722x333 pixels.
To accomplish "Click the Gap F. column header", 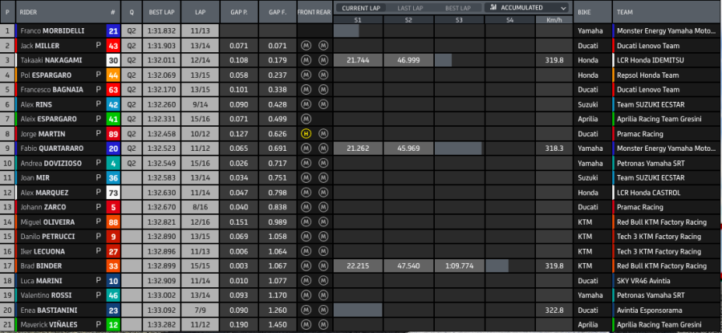I will coord(278,14).
